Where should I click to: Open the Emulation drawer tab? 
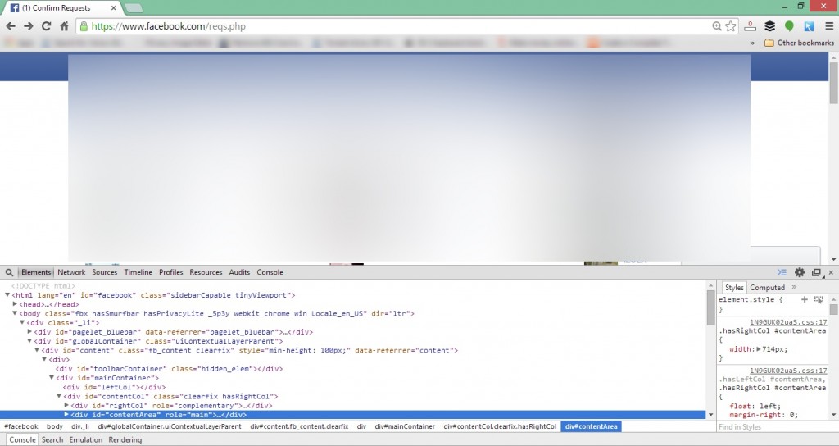click(x=85, y=440)
